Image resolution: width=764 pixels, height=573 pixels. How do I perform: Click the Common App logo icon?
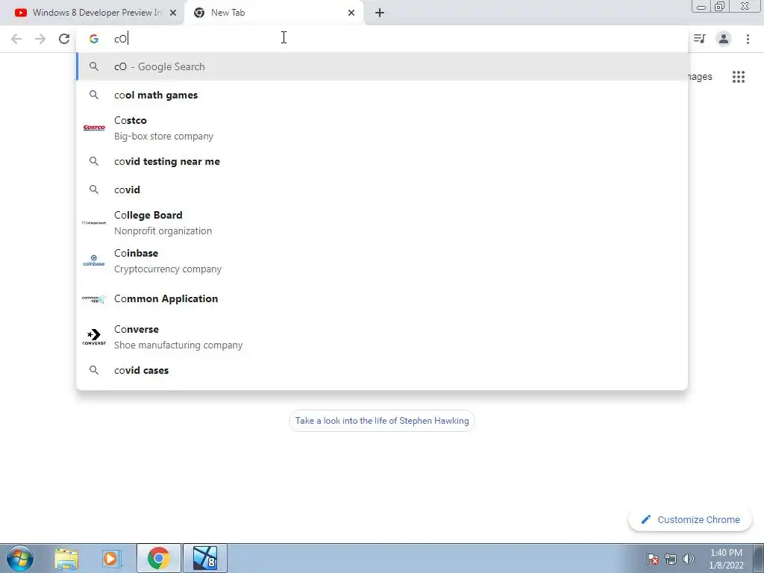coord(94,298)
